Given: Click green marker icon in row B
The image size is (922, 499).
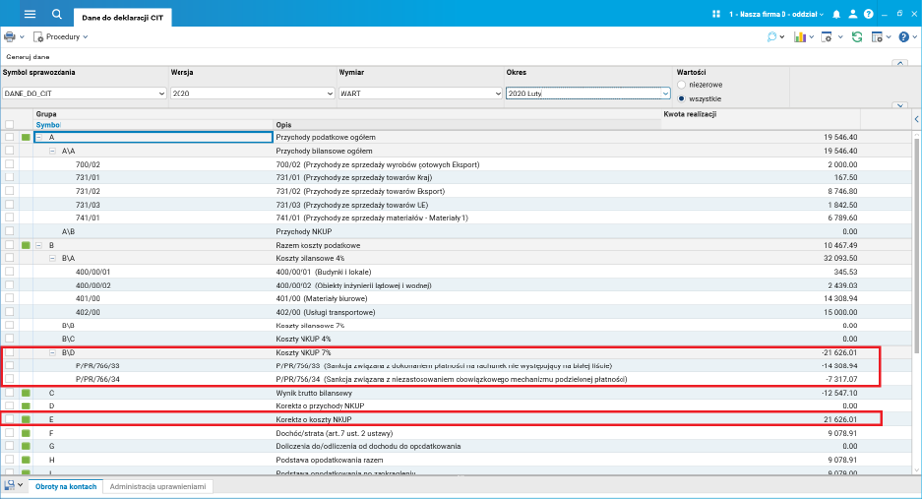Looking at the screenshot, I should point(26,245).
